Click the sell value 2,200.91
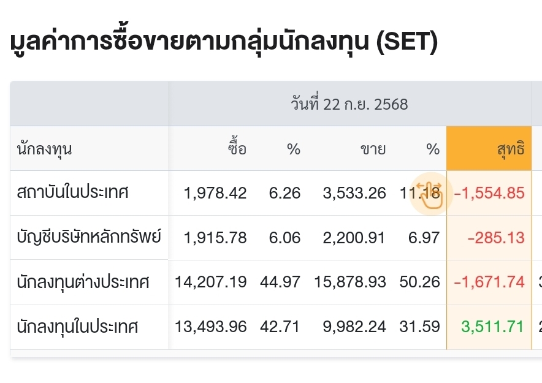 354,238
